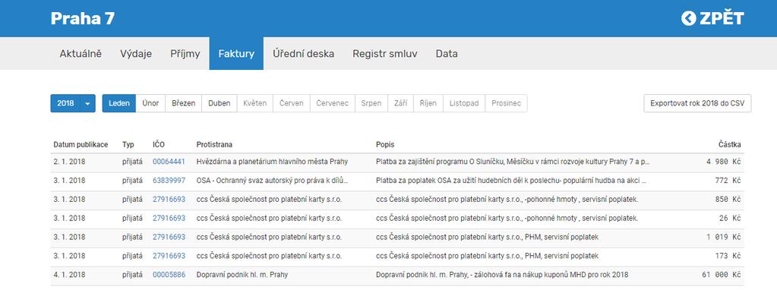Select the 2018 year button
The image size is (777, 290).
click(65, 103)
